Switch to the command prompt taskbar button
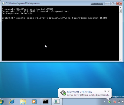124x105 pixels. [x=46, y=101]
